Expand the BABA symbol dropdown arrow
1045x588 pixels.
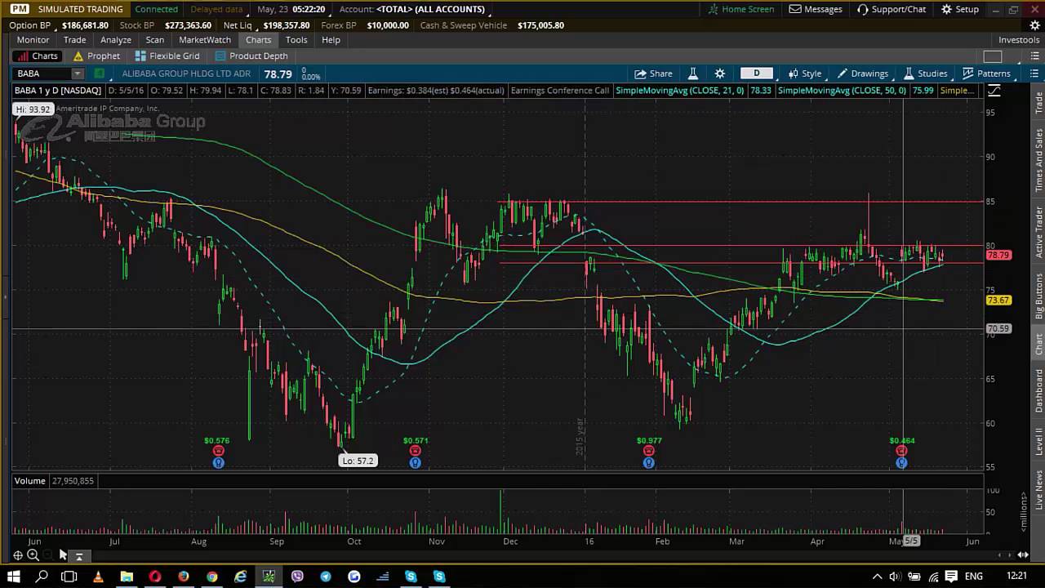click(78, 73)
